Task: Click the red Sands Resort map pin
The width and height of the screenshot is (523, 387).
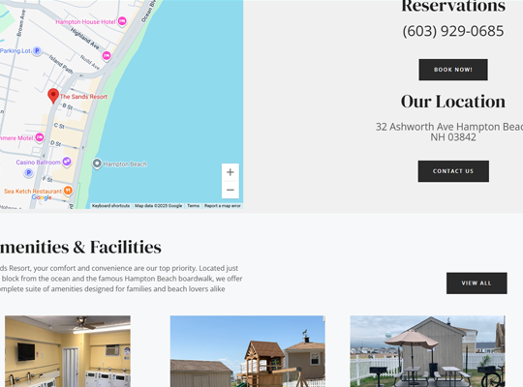Action: [x=53, y=96]
